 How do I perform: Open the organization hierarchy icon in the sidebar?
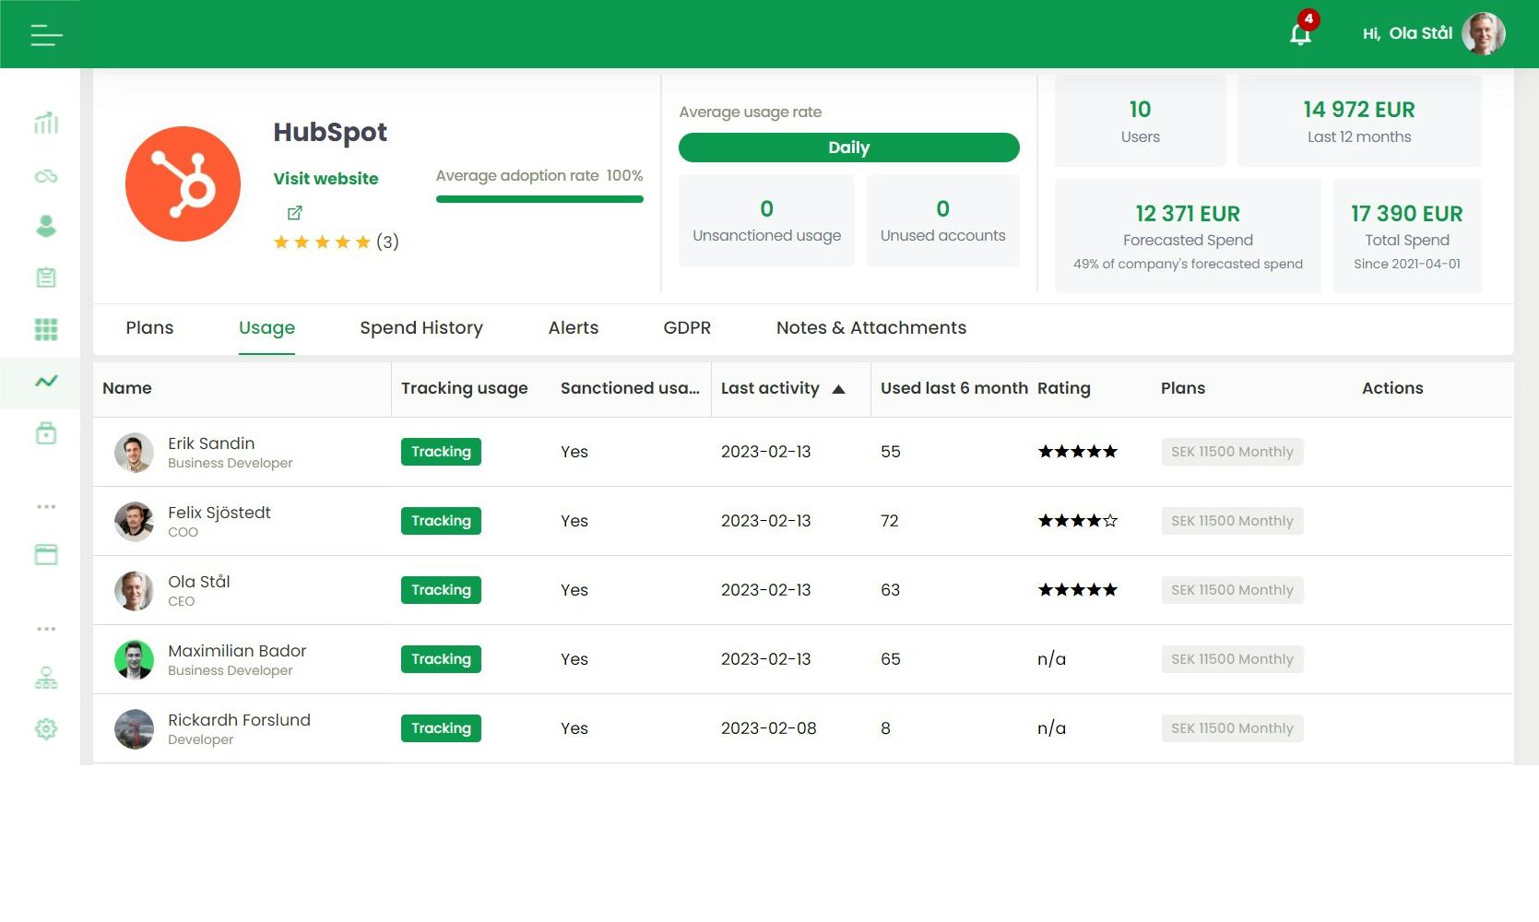[46, 678]
